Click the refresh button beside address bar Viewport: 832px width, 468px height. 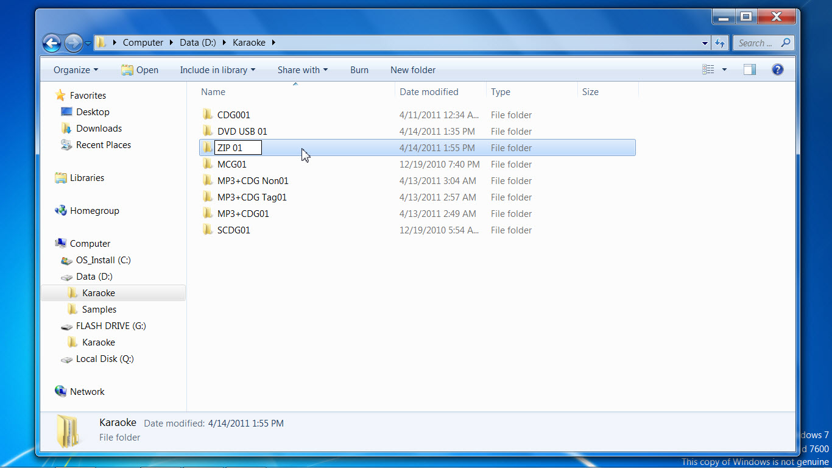pos(720,43)
